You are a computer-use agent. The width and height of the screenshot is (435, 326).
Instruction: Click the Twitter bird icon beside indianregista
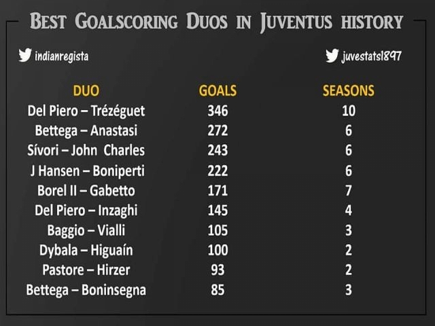pos(25,55)
